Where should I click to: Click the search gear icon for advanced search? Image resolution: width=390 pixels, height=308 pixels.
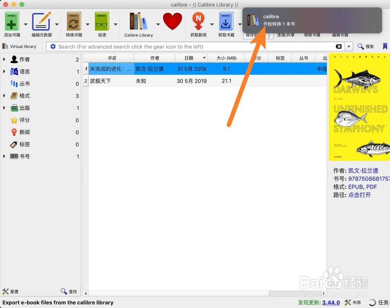[53, 46]
